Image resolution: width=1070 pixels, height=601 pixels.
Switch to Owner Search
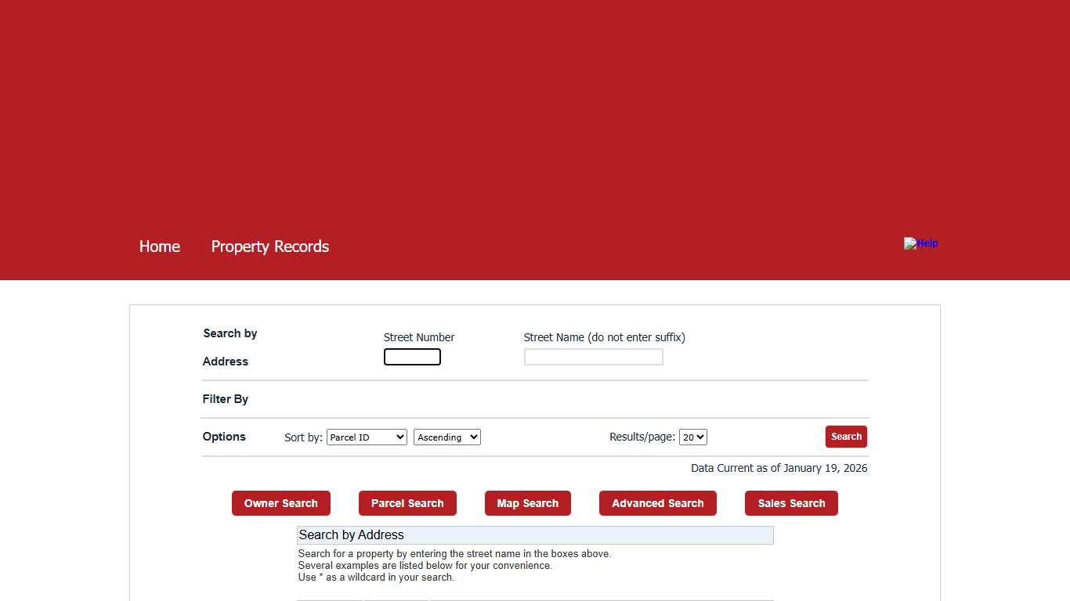(x=280, y=503)
